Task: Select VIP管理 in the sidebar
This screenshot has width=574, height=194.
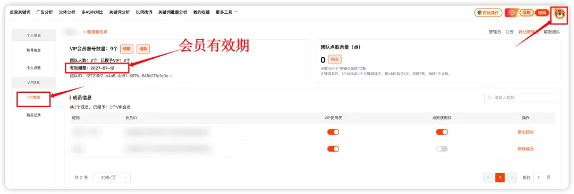Action: (33, 97)
